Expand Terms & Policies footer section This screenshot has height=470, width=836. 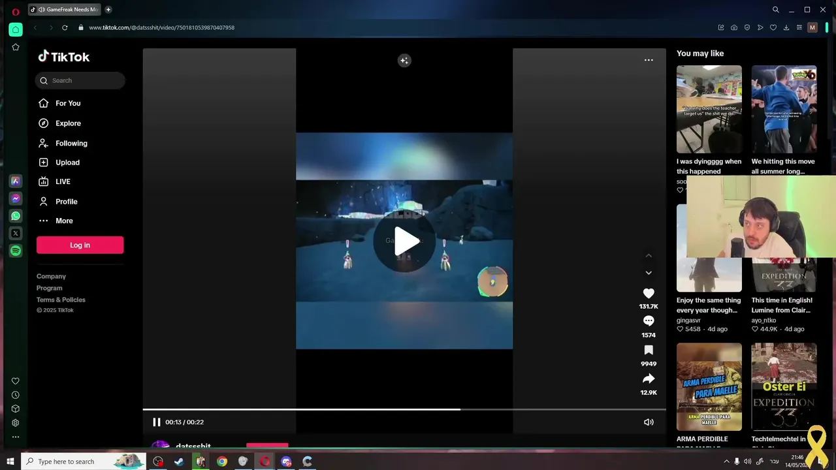(x=61, y=300)
